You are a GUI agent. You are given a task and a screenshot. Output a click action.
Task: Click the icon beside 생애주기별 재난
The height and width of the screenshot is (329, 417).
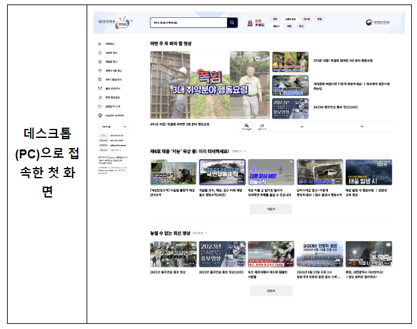pos(100,71)
